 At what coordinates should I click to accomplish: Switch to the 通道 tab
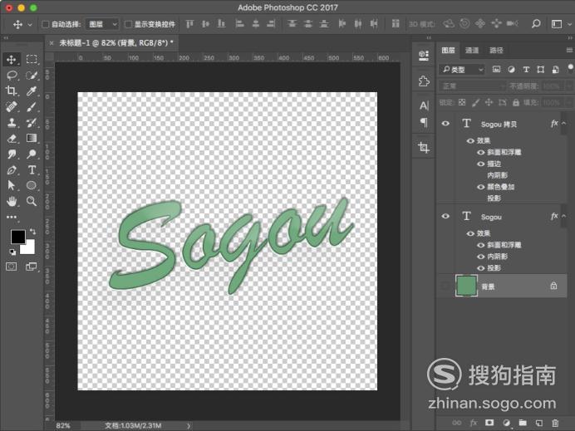point(472,50)
